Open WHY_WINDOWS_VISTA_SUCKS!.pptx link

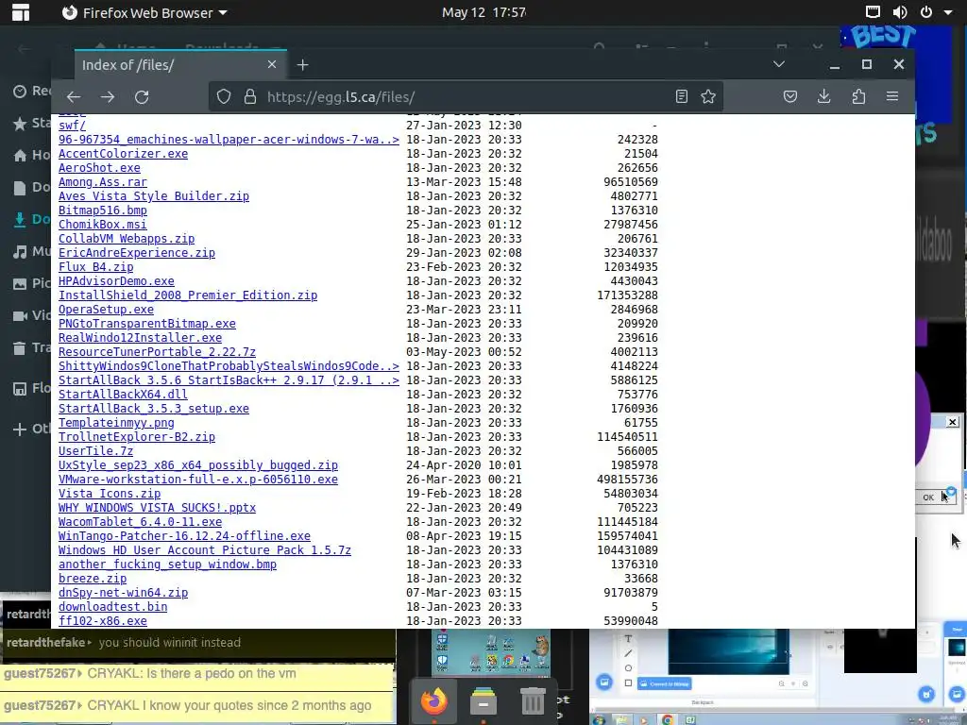coord(158,508)
